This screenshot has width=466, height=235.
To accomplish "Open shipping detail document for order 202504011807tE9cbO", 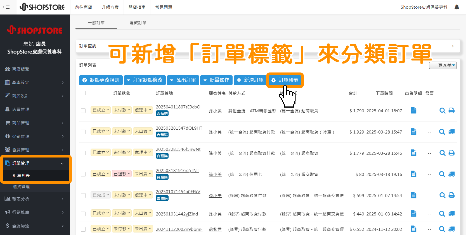I will pyautogui.click(x=413, y=110).
